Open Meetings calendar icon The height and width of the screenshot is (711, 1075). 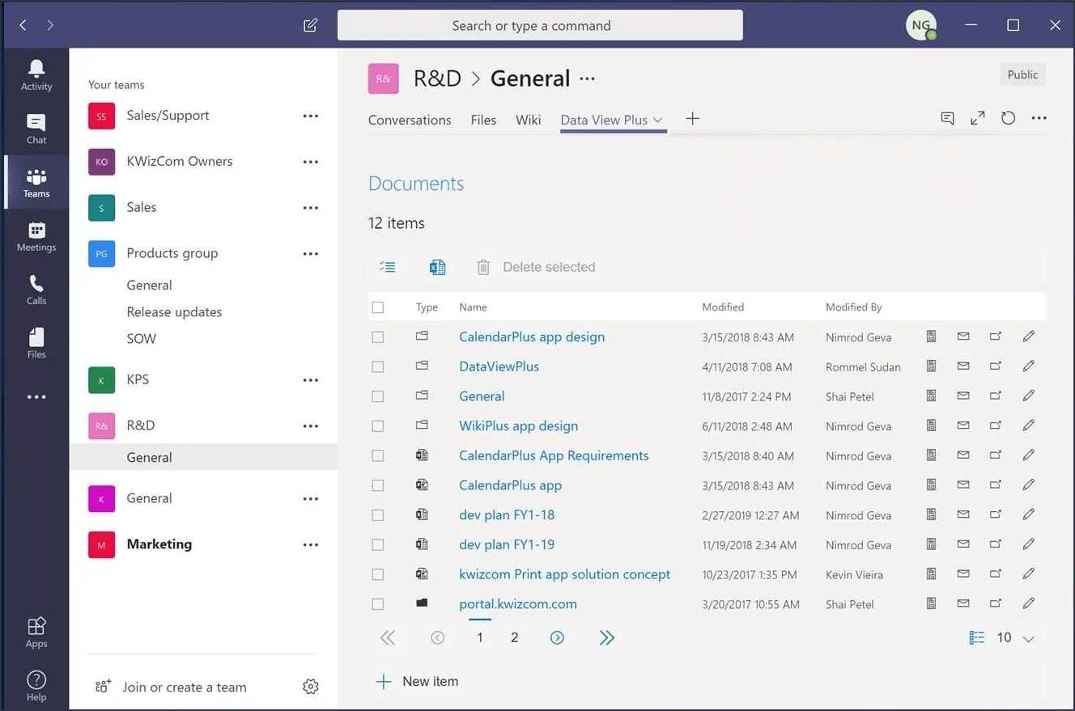click(x=36, y=236)
